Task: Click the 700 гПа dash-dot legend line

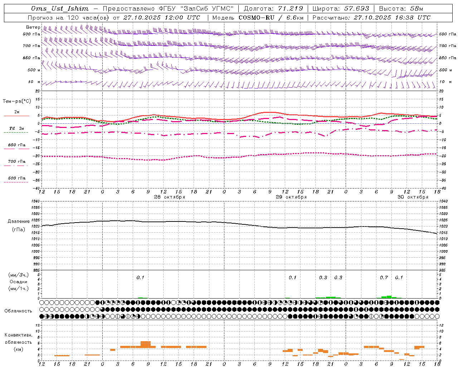Action: [x=16, y=166]
